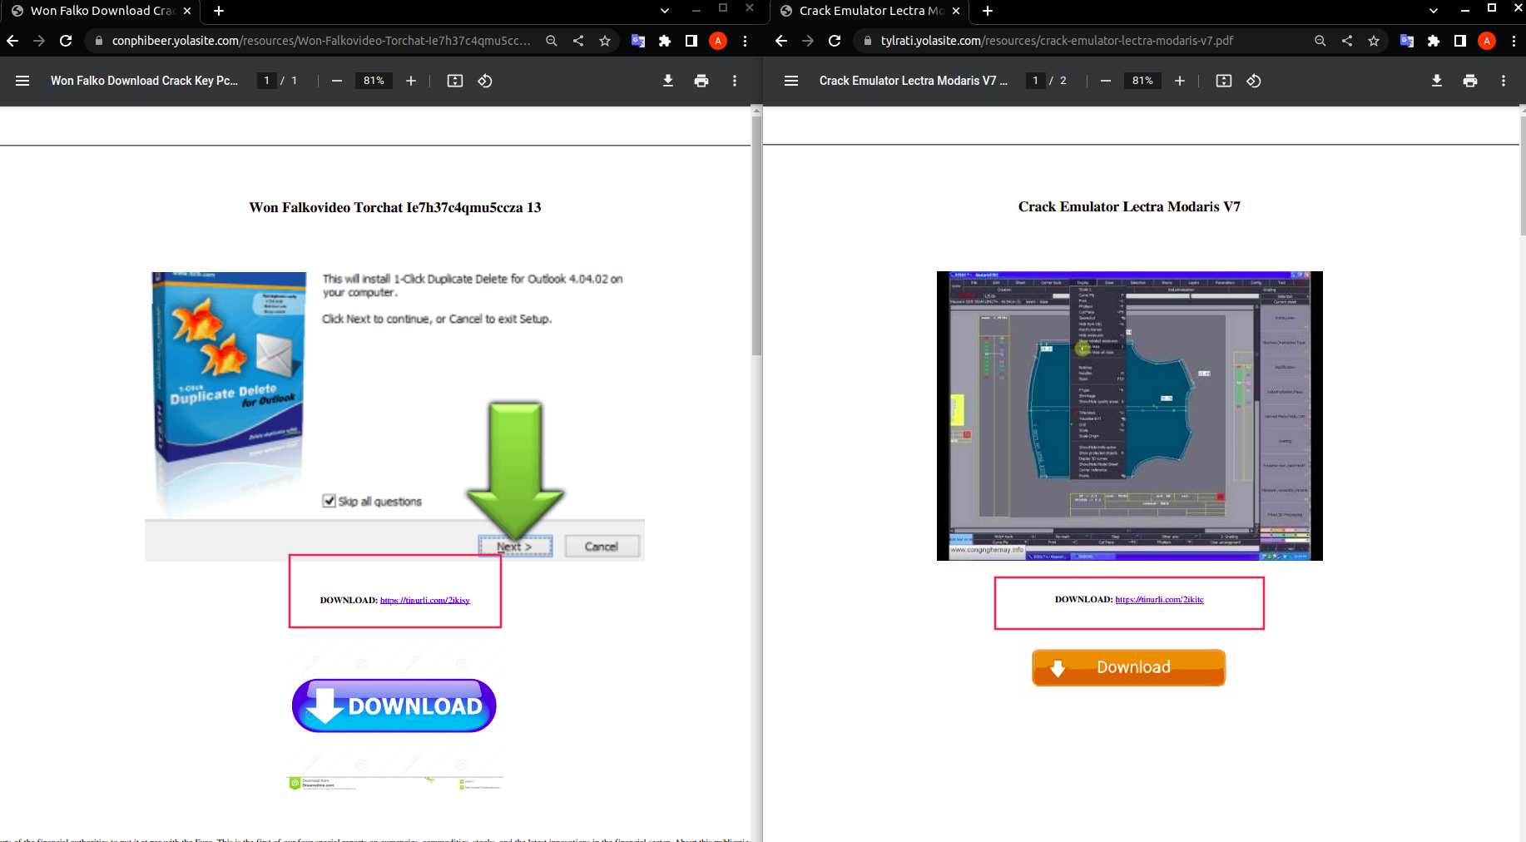Open the left PDF viewer sidebar menu
Viewport: 1526px width, 842px height.
(22, 81)
